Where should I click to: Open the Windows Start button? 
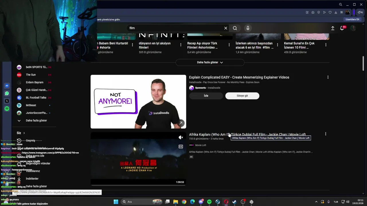coord(116,202)
